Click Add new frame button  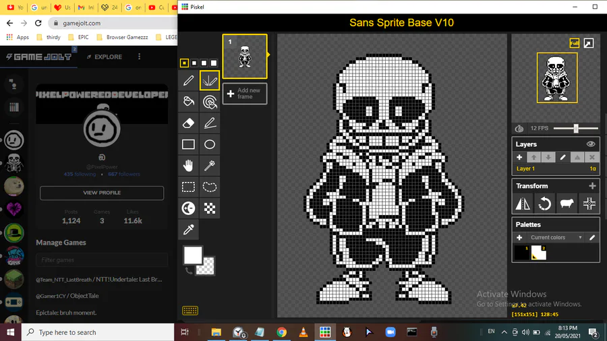point(245,94)
